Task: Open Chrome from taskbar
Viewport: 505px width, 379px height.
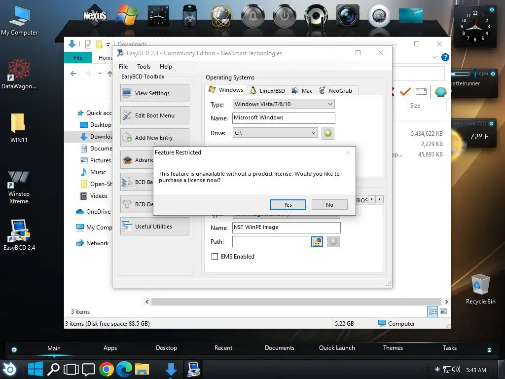Action: tap(107, 369)
